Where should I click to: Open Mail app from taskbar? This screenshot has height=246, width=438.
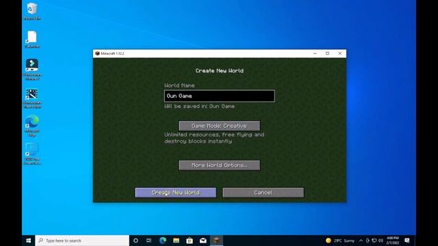[203, 241]
